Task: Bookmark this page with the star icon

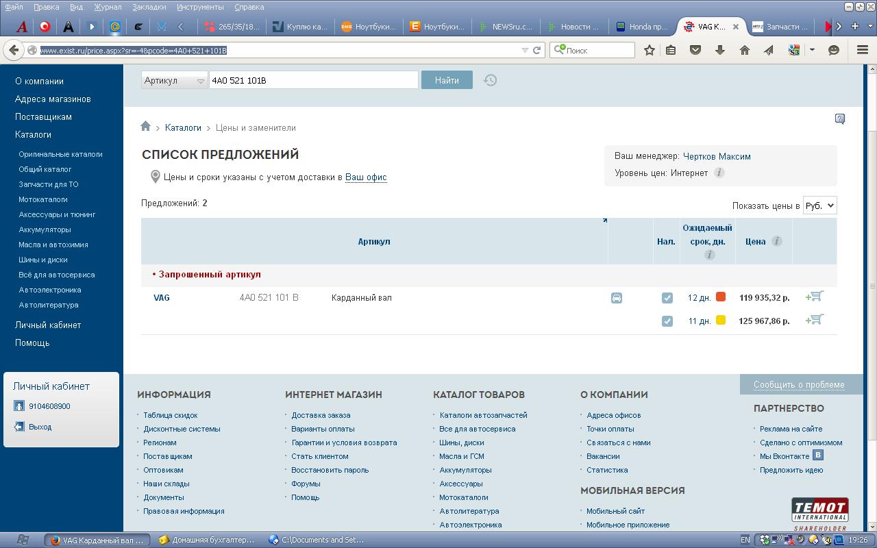Action: pyautogui.click(x=650, y=50)
